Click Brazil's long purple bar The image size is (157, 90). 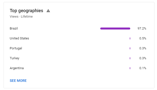click(115, 29)
